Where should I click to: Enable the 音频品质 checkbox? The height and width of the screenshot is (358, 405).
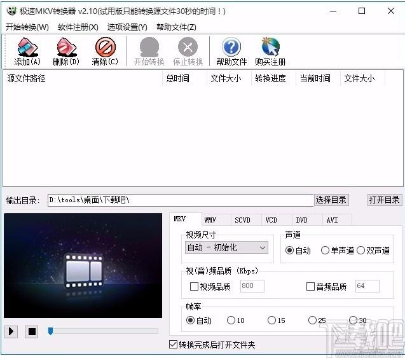[310, 286]
